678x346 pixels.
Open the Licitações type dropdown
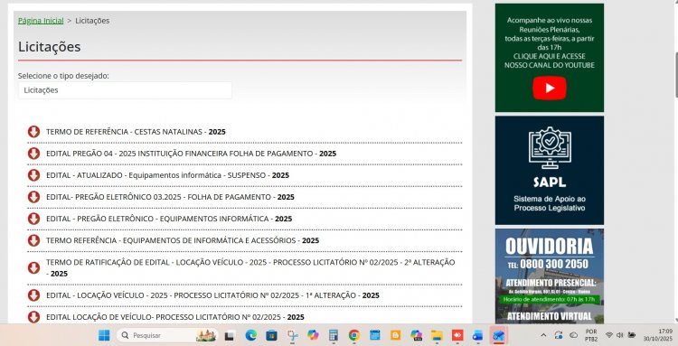[x=125, y=90]
